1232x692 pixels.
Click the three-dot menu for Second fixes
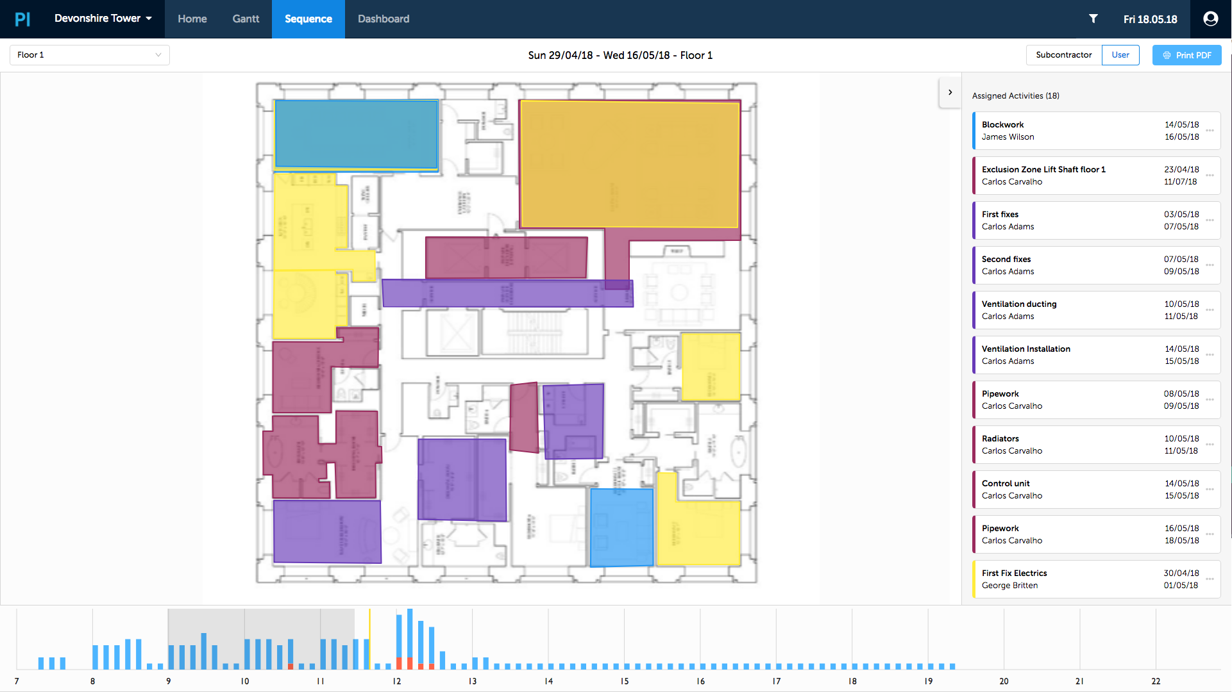tap(1210, 265)
